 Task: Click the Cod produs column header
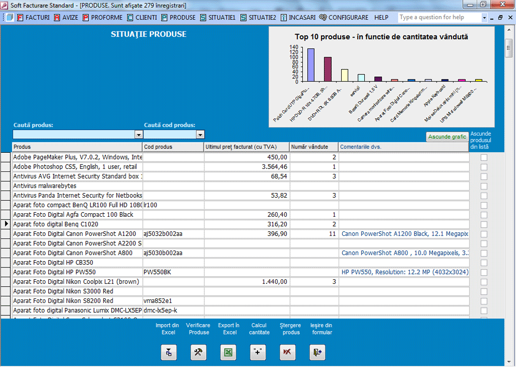[x=173, y=147]
